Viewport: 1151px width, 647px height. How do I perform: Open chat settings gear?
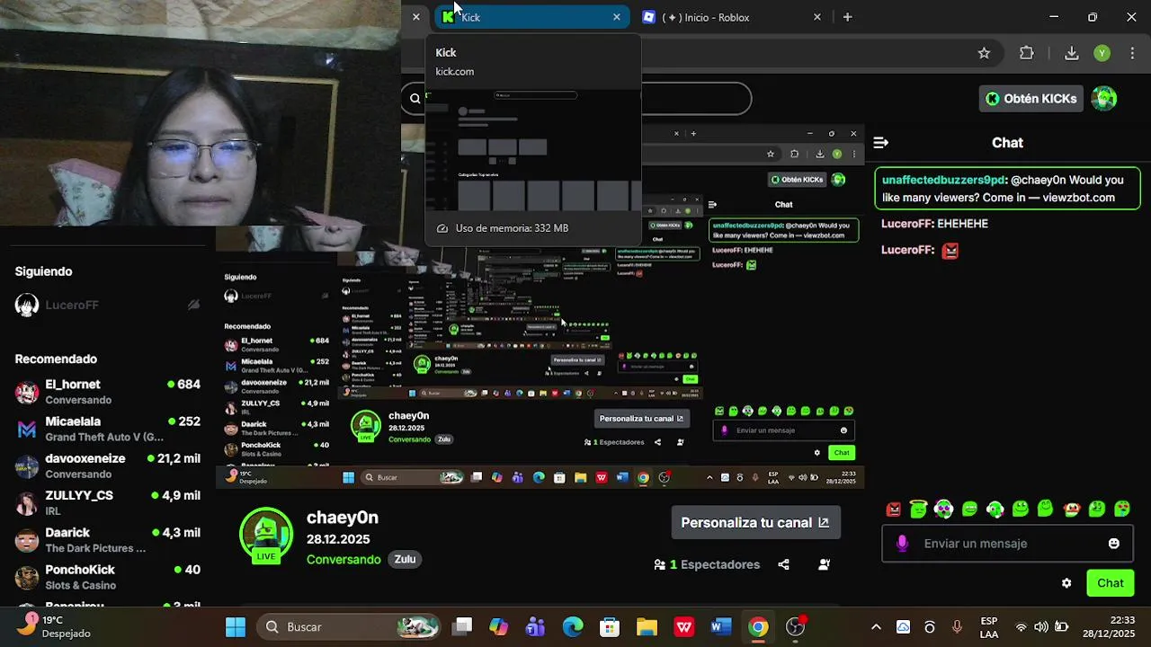point(1066,583)
